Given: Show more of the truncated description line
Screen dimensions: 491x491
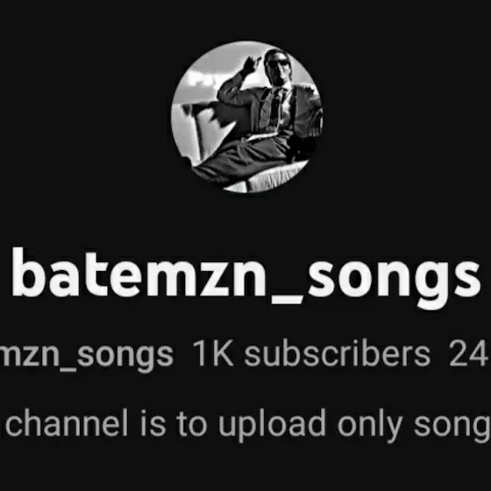Looking at the screenshot, I should click(247, 424).
